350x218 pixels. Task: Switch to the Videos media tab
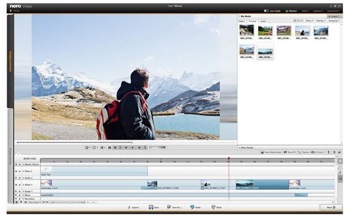click(242, 21)
